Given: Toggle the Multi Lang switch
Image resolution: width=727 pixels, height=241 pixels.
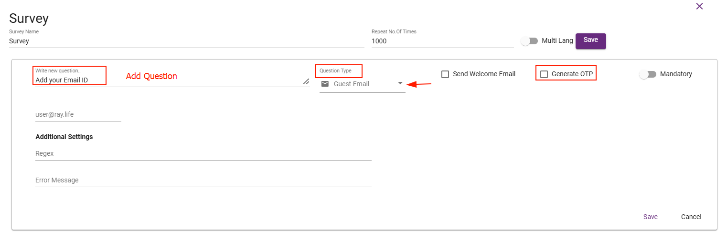Looking at the screenshot, I should 529,41.
